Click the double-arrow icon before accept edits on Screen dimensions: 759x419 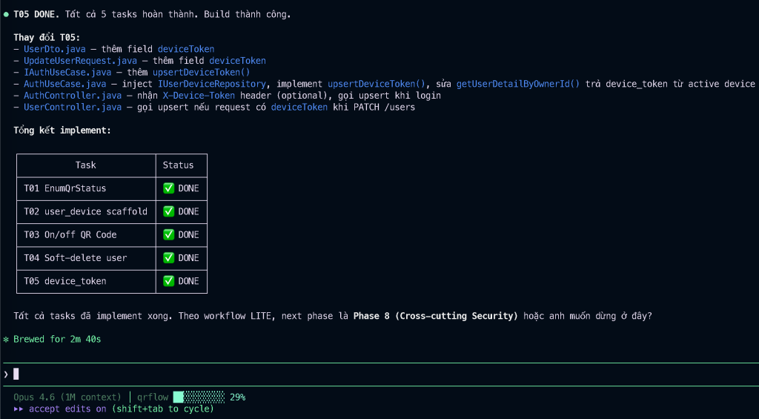click(x=19, y=409)
